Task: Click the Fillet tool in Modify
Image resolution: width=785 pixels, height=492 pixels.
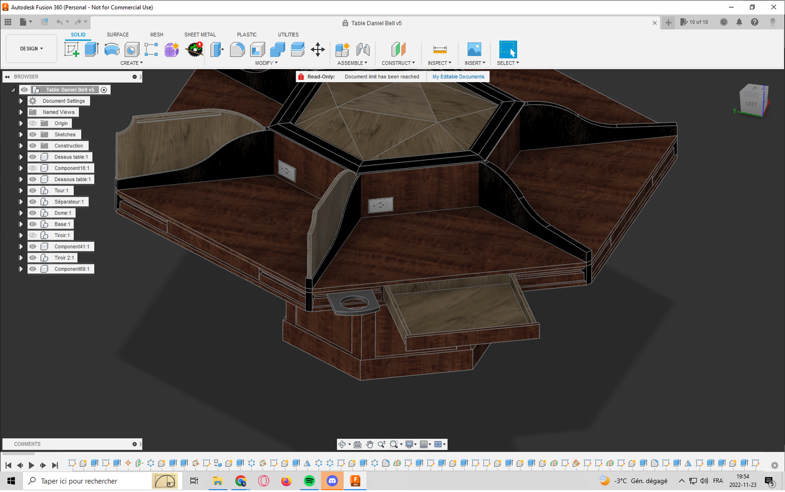Action: pyautogui.click(x=237, y=49)
